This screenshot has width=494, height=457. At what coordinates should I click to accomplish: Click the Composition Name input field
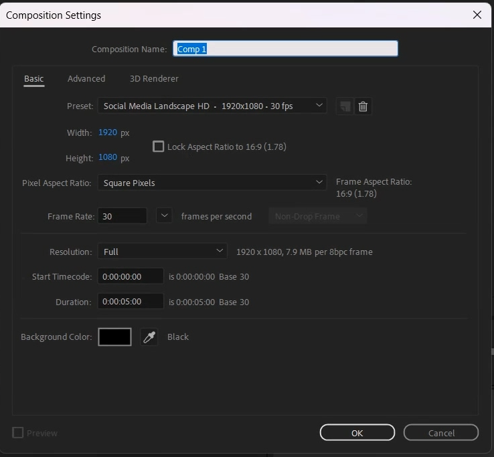285,49
